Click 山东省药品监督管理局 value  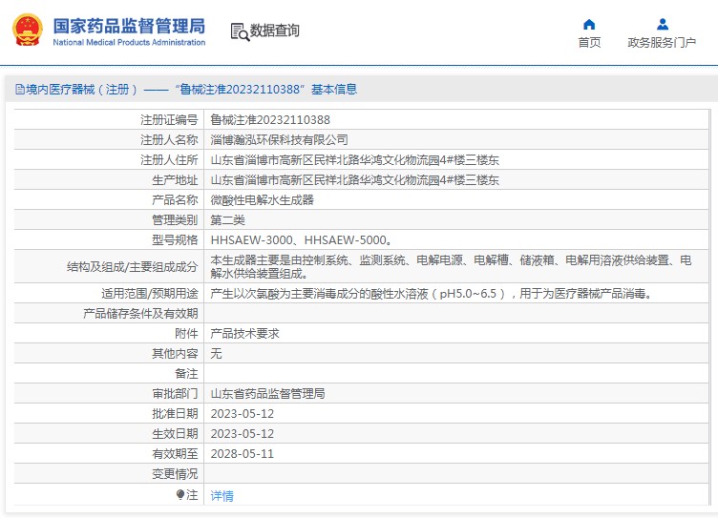(267, 394)
